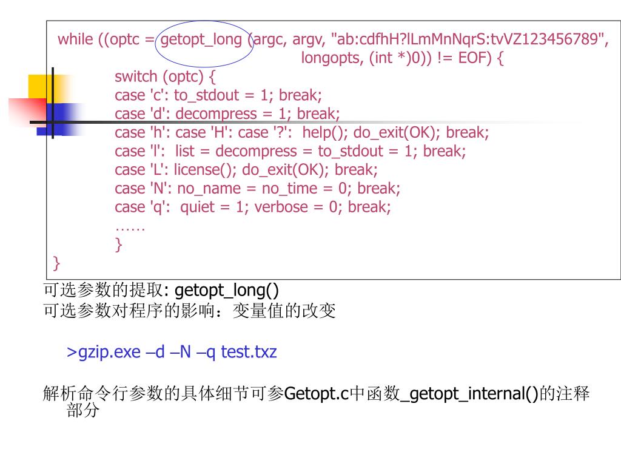Click the case 'q' quiet line
Screen dimensions: 621x466
(253, 207)
